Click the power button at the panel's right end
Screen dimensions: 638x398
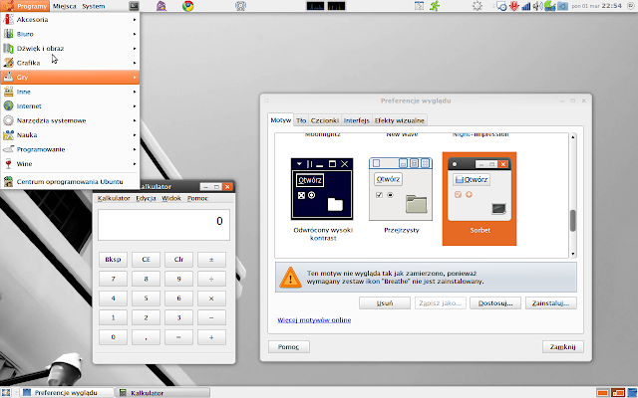point(631,6)
